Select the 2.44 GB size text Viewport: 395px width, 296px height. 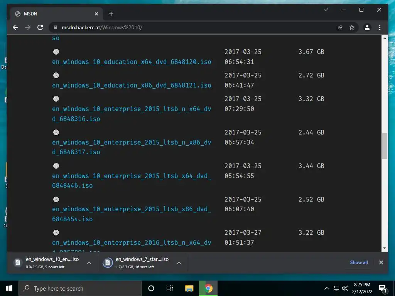[x=311, y=133]
